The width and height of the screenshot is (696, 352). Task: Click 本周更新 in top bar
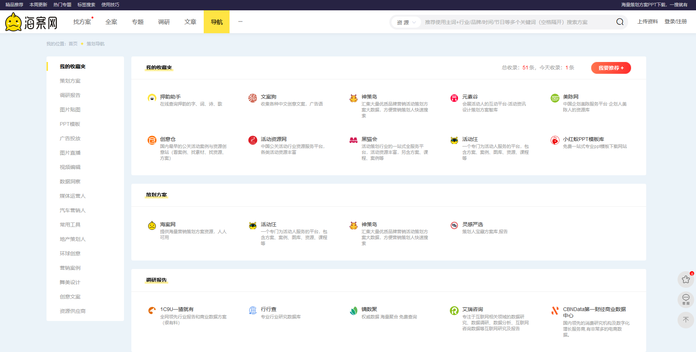click(x=38, y=5)
